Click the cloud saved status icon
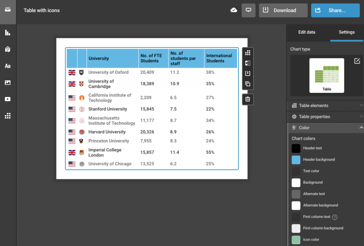The image size is (364, 246). 234,10
